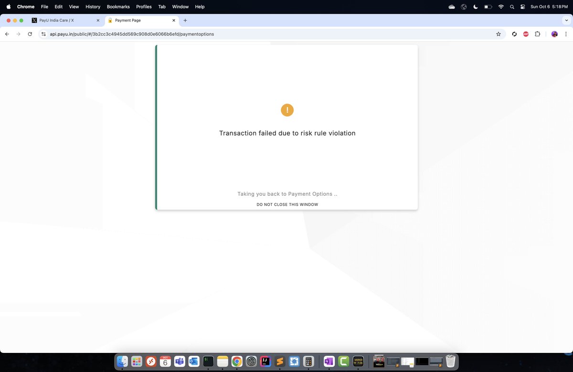Click "Transaction failed due to risk rule violation" text

click(x=287, y=133)
